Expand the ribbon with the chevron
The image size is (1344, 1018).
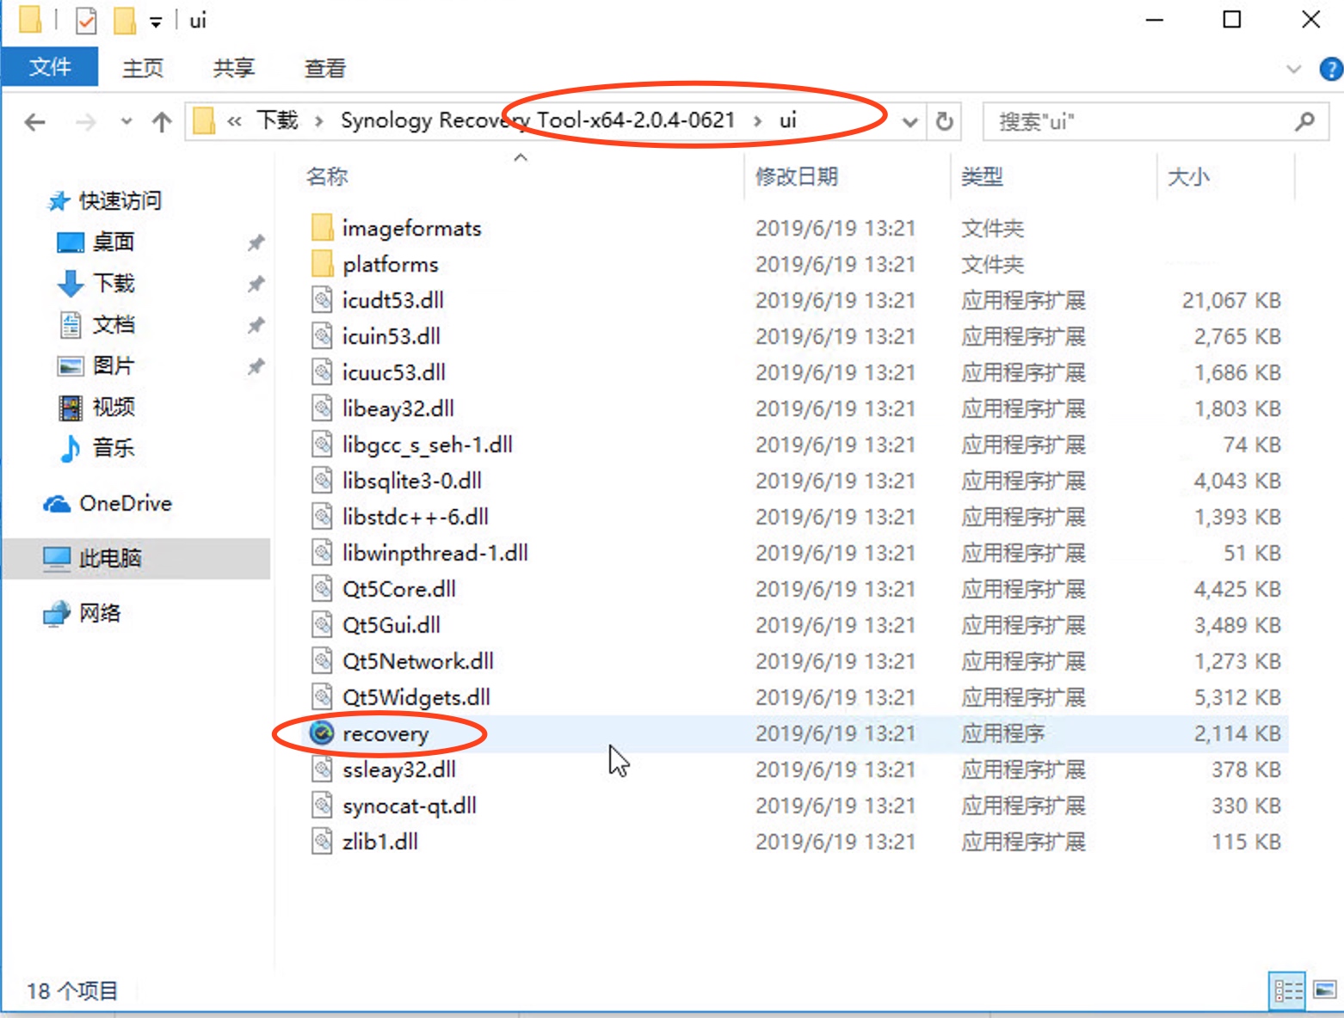pyautogui.click(x=1293, y=69)
